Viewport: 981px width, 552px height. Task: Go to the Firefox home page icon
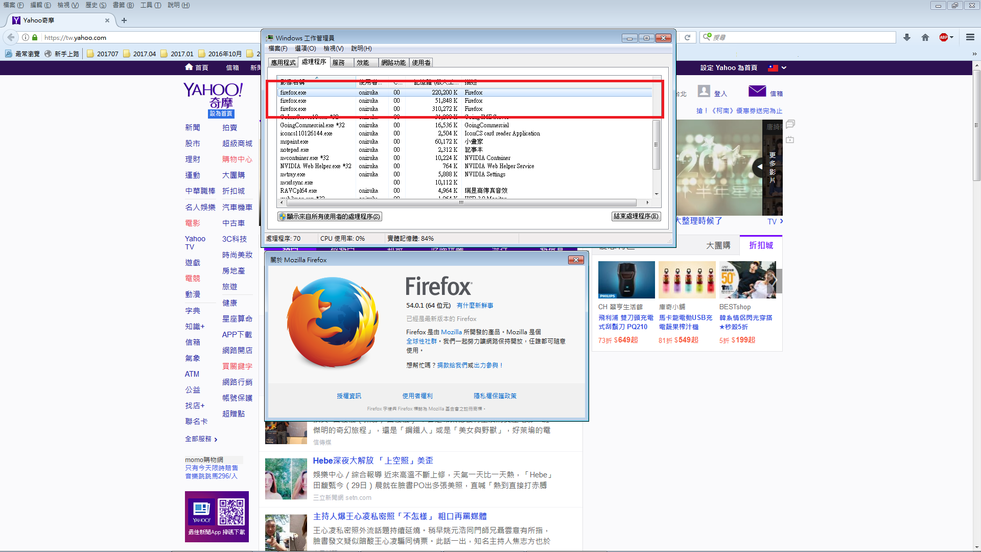925,37
